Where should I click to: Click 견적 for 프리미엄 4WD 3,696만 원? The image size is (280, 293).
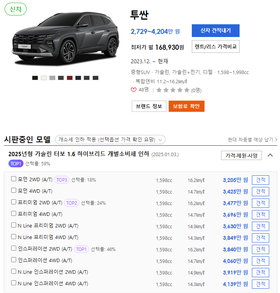coord(260,215)
